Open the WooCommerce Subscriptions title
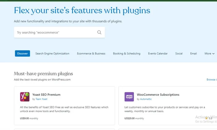This screenshot has height=130, width=217. (158, 95)
